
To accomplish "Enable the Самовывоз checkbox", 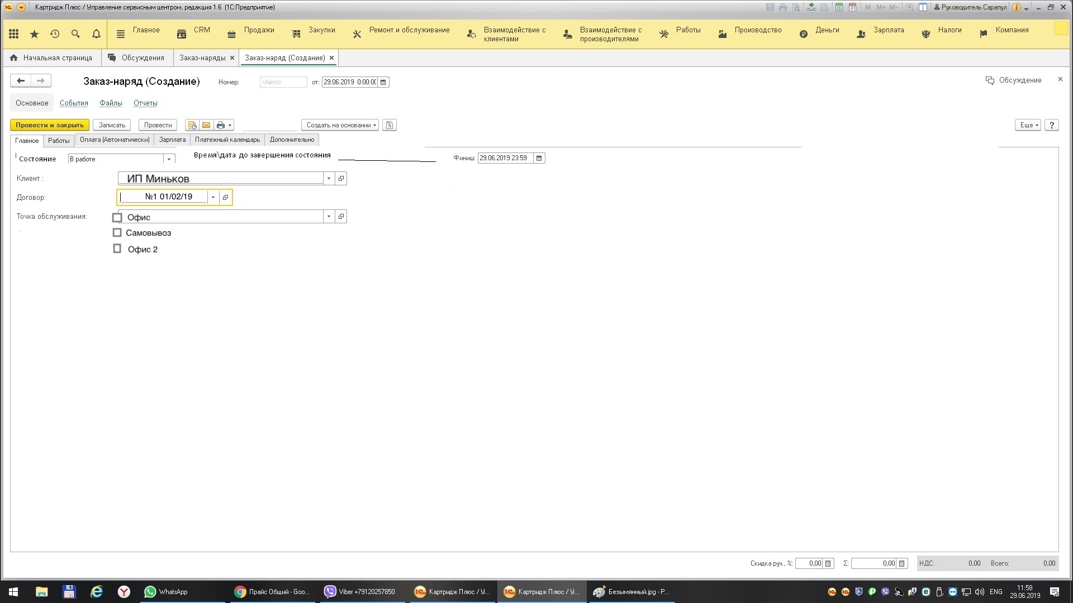I will tap(117, 233).
